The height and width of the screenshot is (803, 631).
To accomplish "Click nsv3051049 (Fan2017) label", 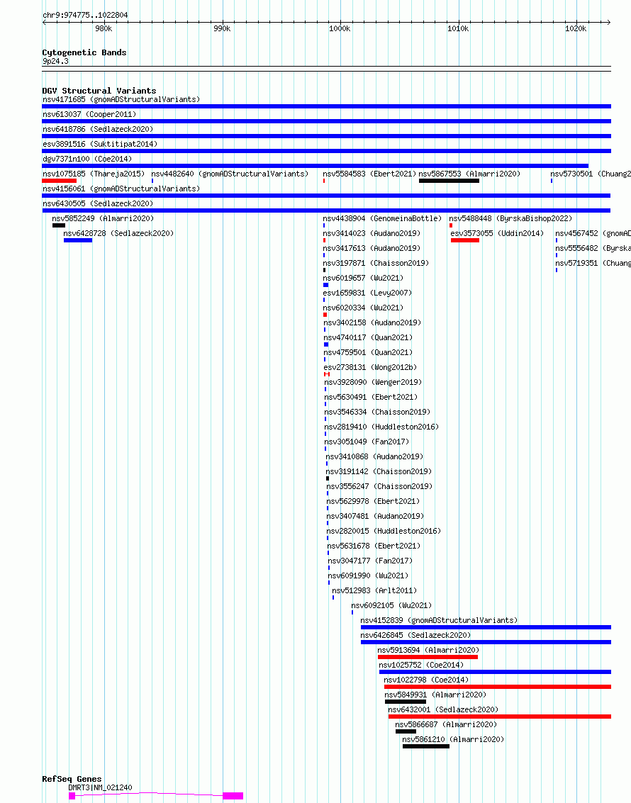I will coord(367,441).
